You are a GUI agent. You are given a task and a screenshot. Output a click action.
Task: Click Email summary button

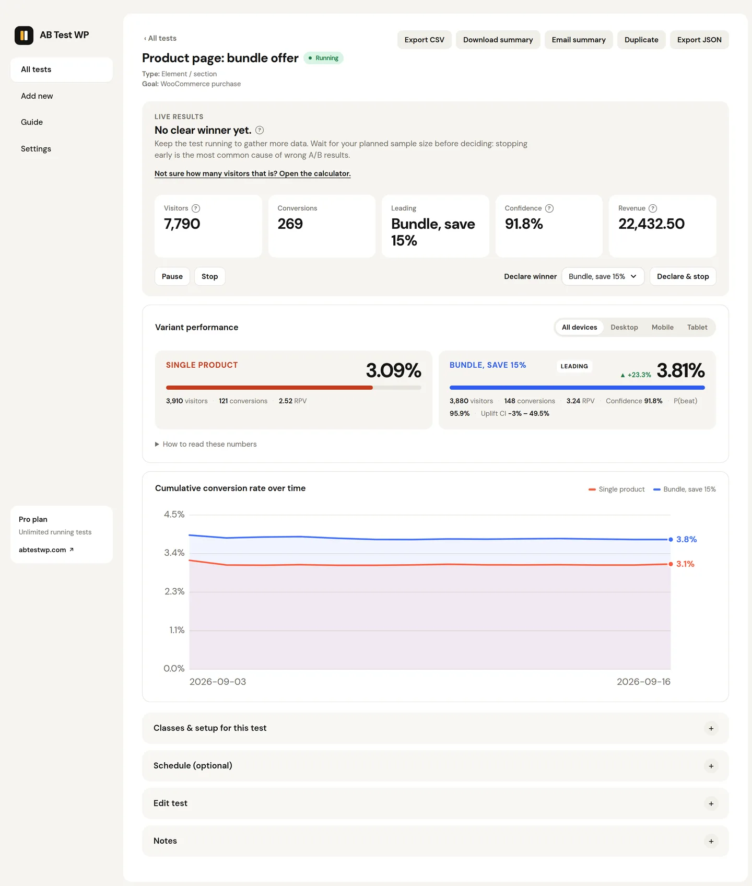point(579,40)
